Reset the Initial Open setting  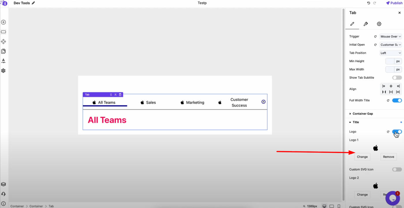coord(375,45)
